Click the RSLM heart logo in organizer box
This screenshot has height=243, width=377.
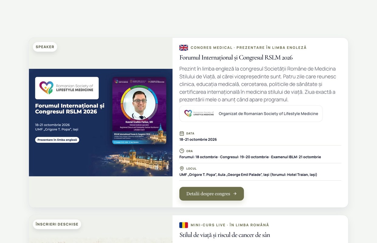click(199, 114)
